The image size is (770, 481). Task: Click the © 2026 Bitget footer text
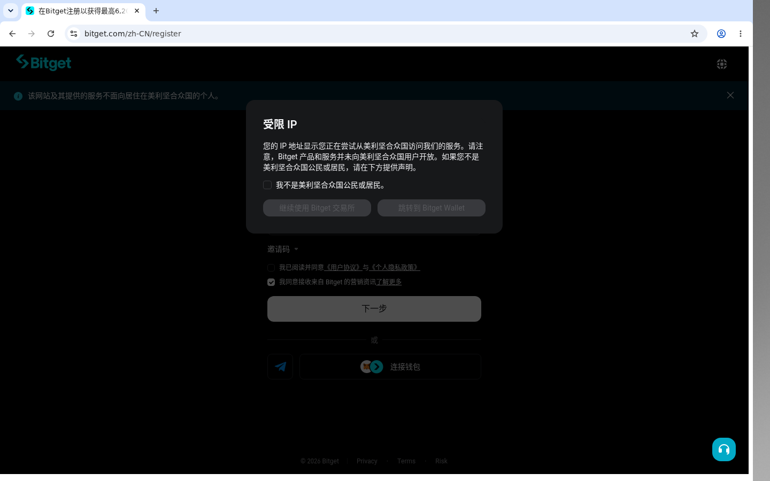pyautogui.click(x=320, y=461)
